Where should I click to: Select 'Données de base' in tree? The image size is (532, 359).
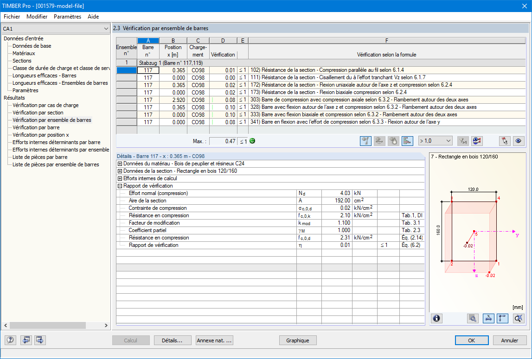[x=32, y=46]
